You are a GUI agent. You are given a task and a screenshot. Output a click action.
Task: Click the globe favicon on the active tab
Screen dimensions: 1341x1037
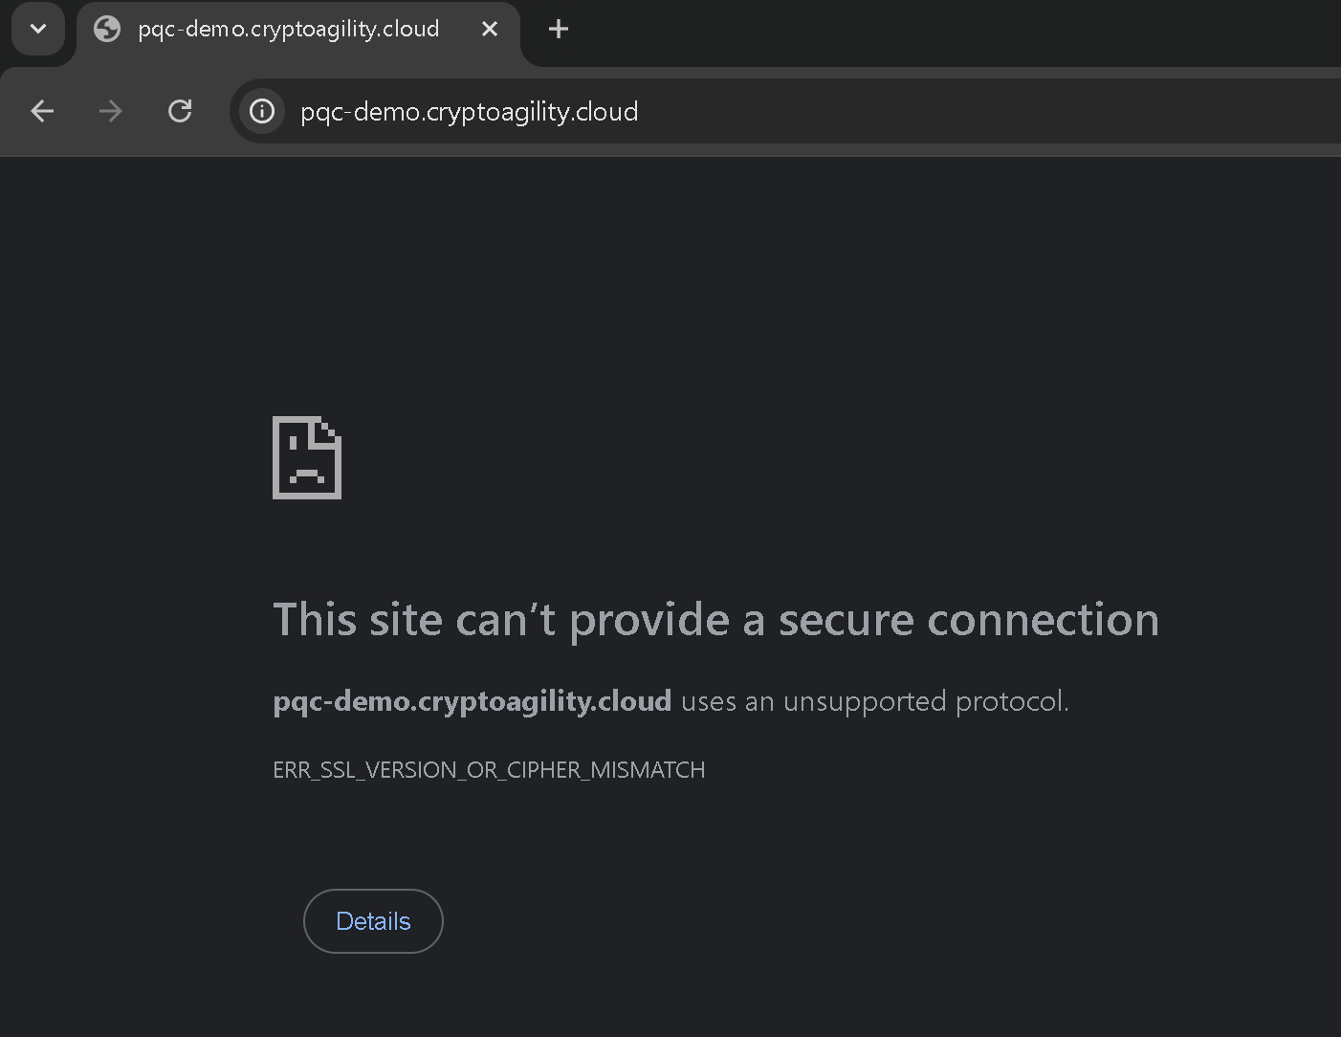(x=106, y=29)
